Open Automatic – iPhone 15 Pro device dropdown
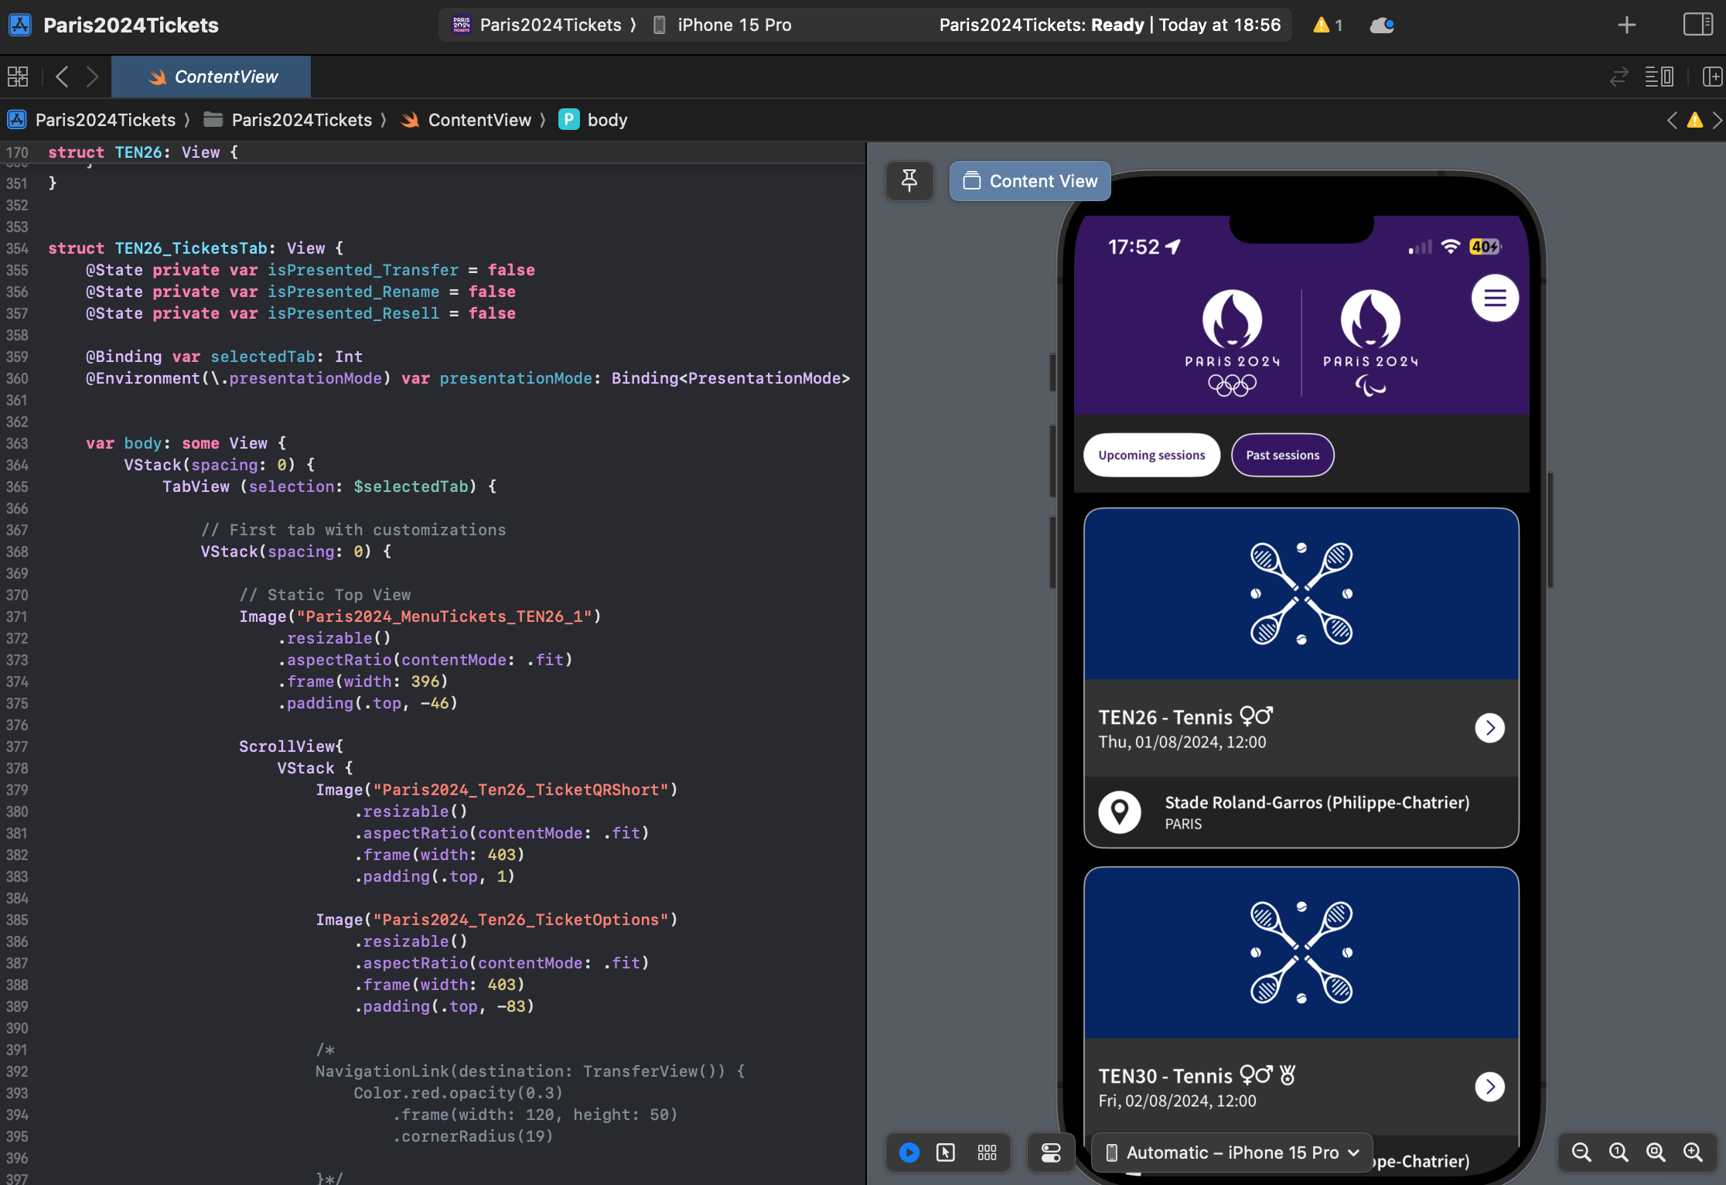Viewport: 1726px width, 1185px height. tap(1233, 1153)
